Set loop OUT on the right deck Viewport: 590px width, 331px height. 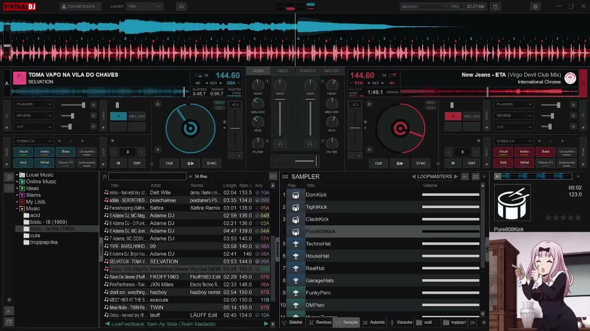click(x=472, y=163)
